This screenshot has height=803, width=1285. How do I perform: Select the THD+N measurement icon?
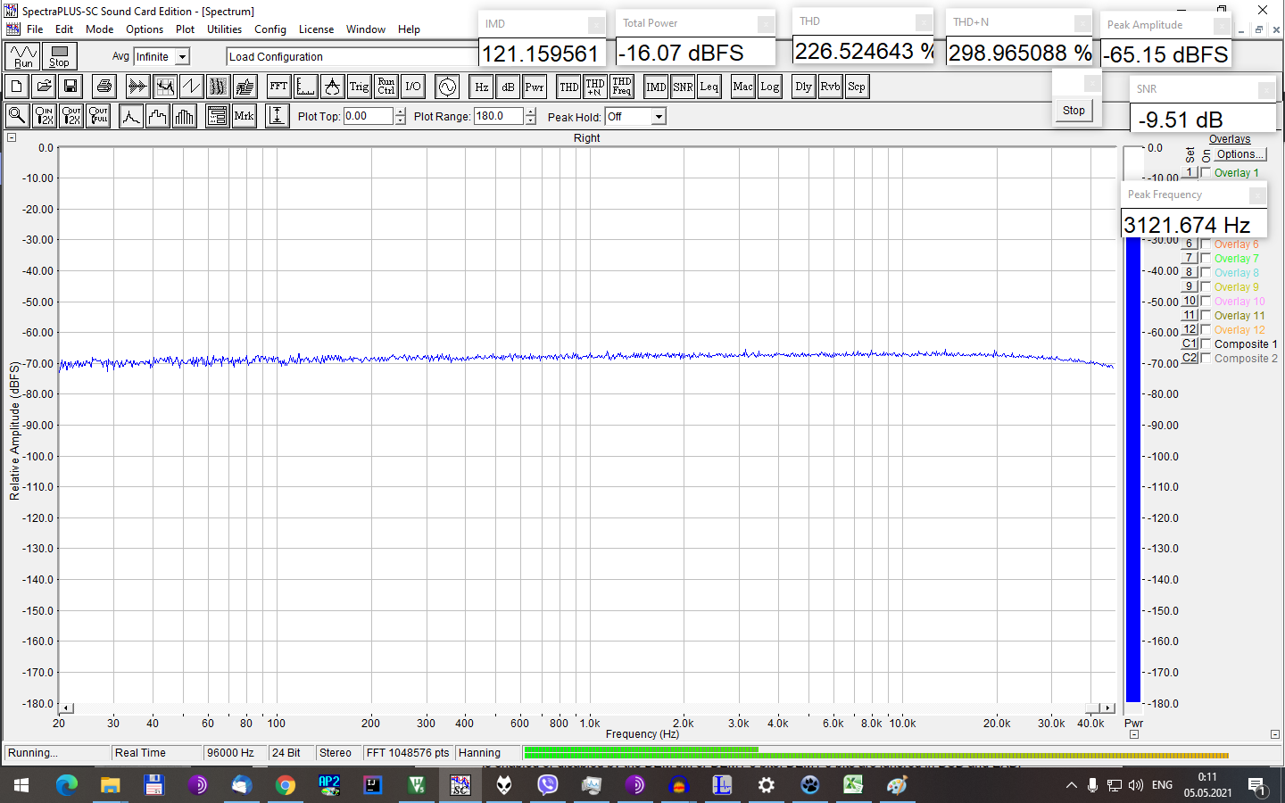[595, 87]
